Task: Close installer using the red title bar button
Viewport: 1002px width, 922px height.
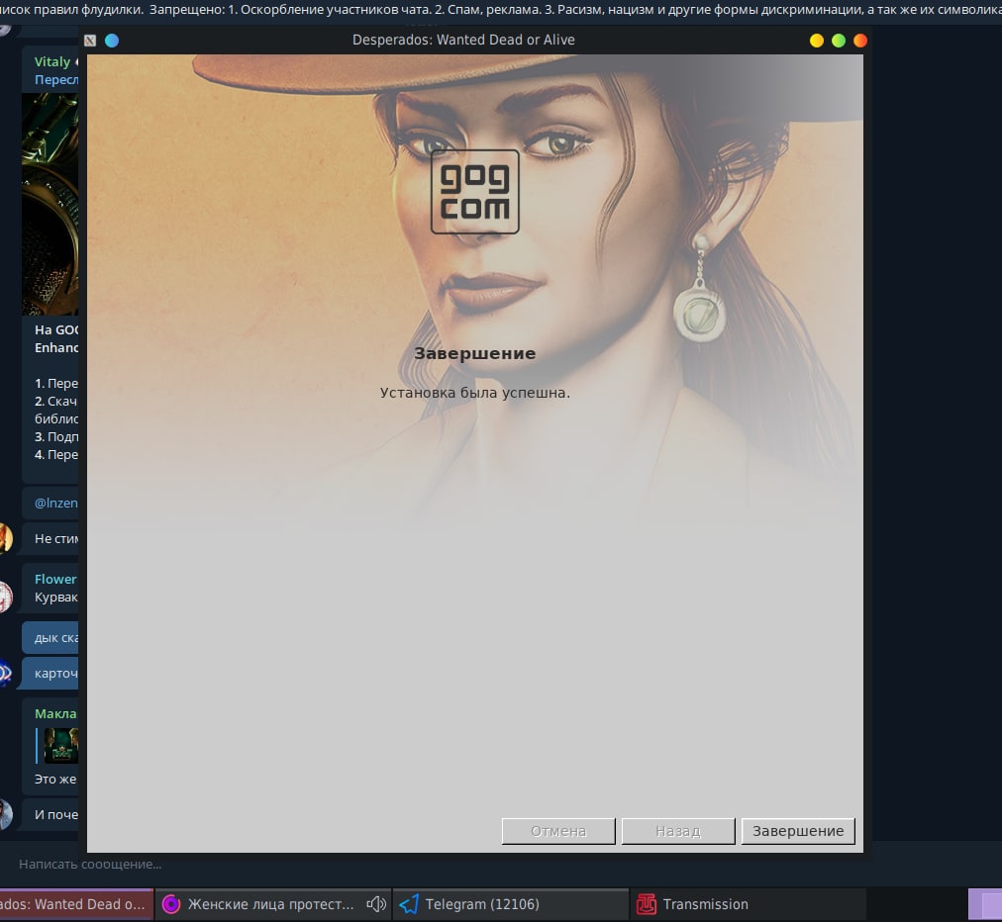Action: tap(860, 41)
